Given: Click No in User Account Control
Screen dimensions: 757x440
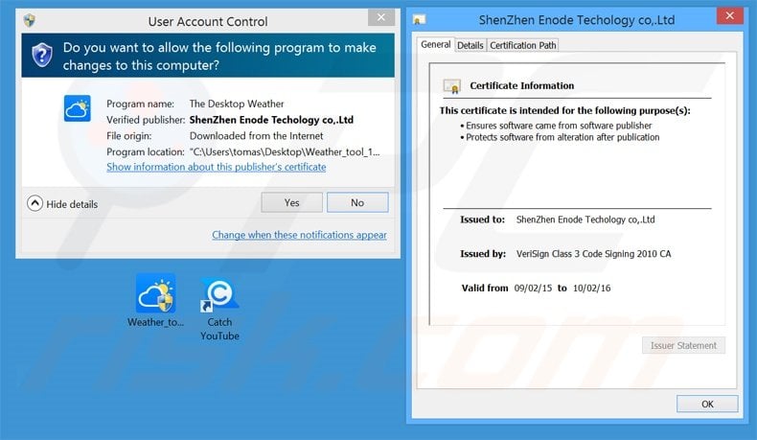Looking at the screenshot, I should pos(357,203).
